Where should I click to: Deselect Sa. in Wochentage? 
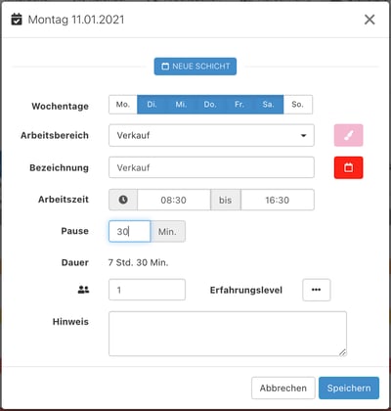269,105
